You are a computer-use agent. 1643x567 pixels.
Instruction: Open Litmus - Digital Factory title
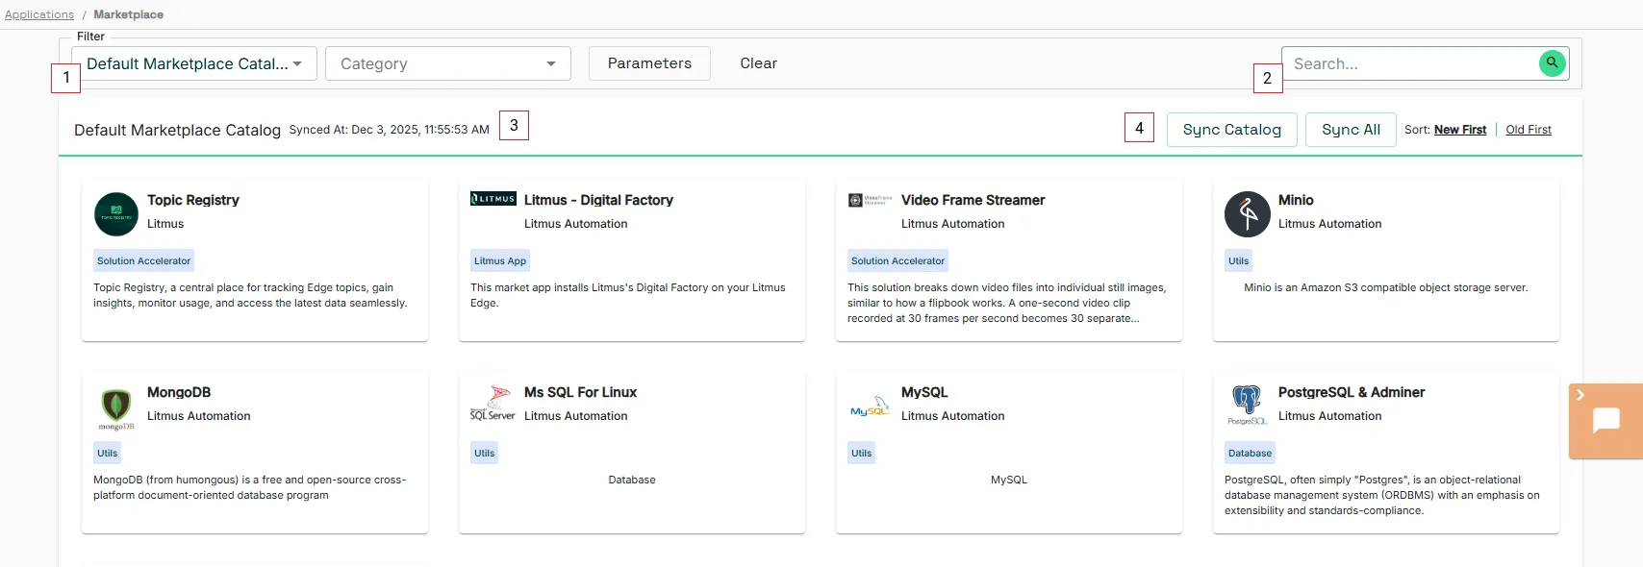(598, 200)
